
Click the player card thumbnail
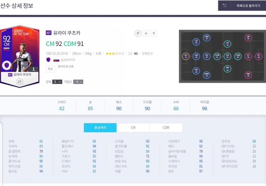(20, 57)
